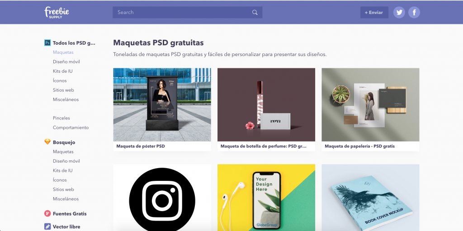Focus the Search input field
463x231 pixels.
(187, 12)
